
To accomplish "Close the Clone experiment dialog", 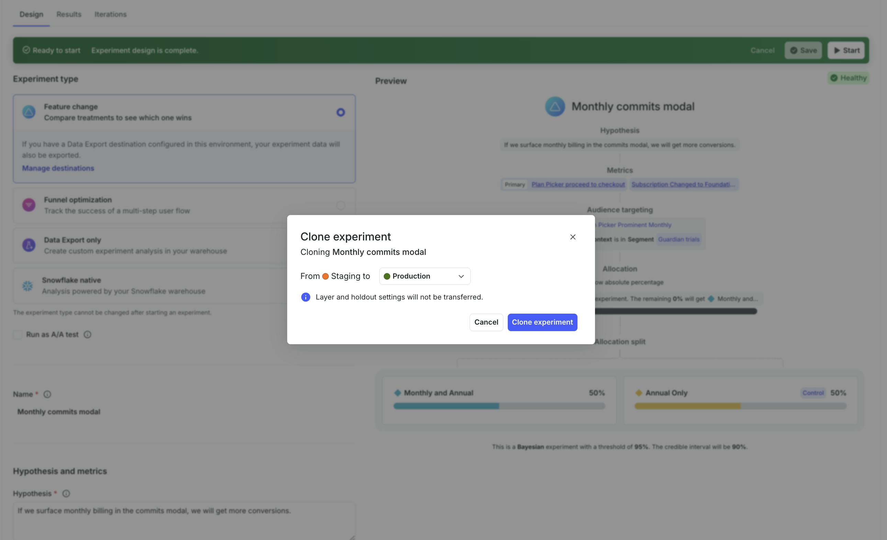I will point(573,237).
